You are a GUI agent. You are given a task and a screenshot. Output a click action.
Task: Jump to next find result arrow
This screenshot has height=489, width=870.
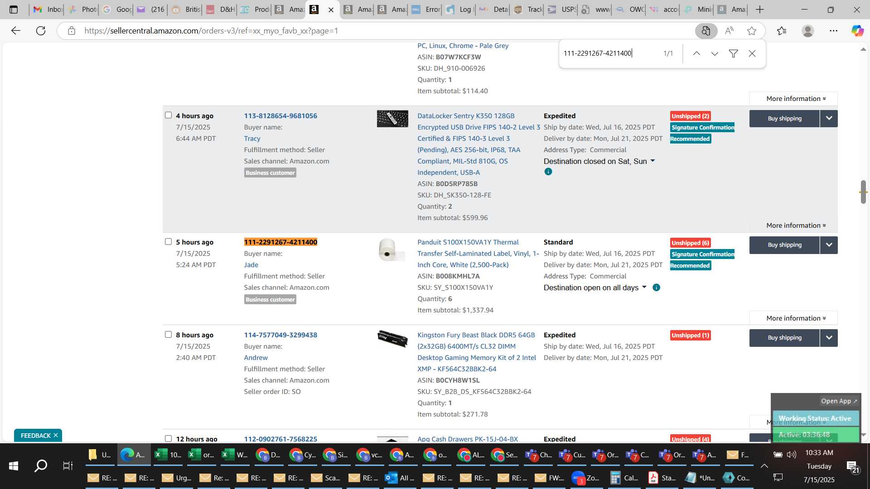715,53
